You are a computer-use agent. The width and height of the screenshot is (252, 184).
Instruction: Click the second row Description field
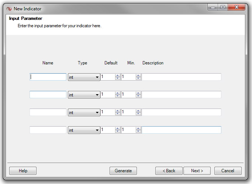(182, 95)
